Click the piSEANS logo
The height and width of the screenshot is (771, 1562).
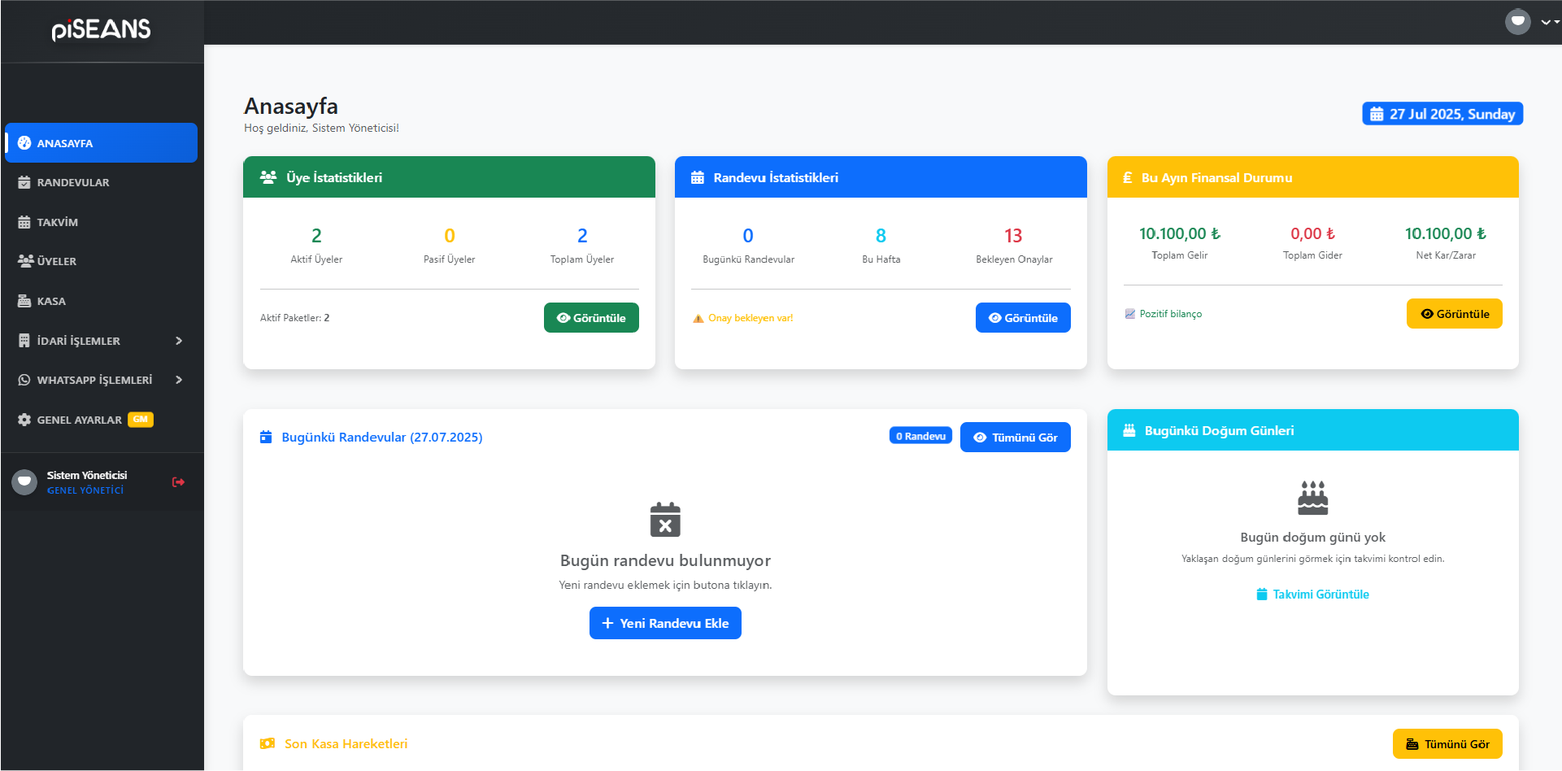(100, 29)
